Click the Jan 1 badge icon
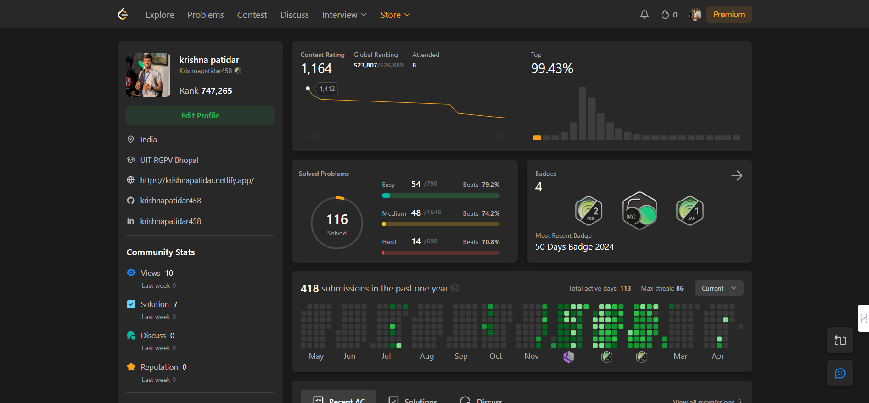The height and width of the screenshot is (403, 869). click(x=690, y=211)
